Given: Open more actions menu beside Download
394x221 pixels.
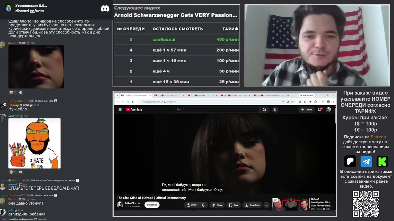Looking at the screenshot, I should click(266, 205).
